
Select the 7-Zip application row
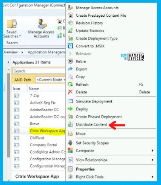tap(39, 96)
